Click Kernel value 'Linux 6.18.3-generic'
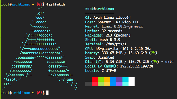This screenshot has width=177, height=99. (x=122, y=26)
